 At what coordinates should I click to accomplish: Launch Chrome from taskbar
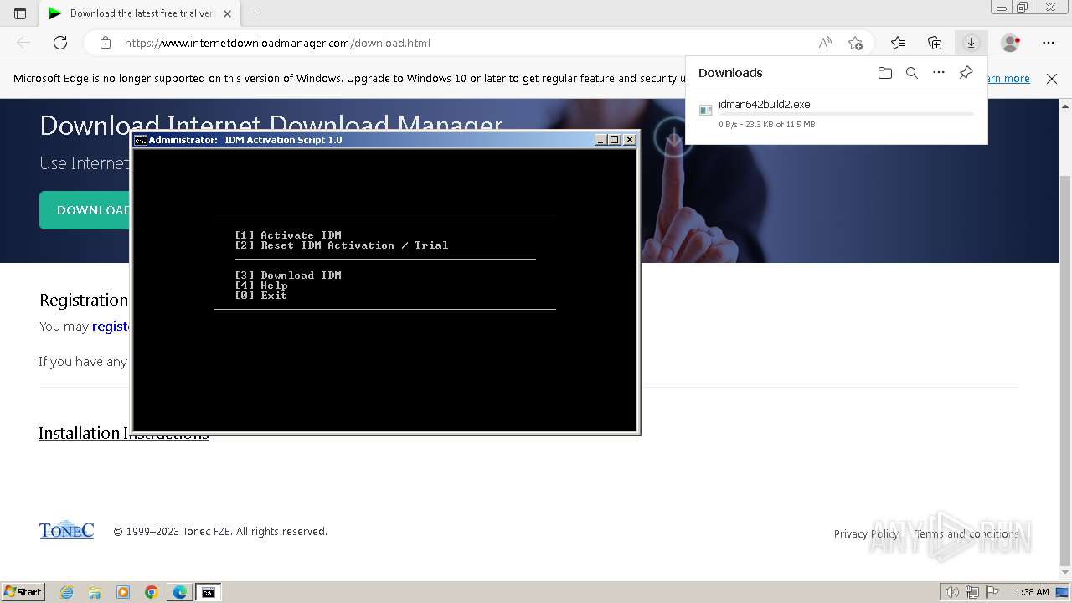[152, 592]
